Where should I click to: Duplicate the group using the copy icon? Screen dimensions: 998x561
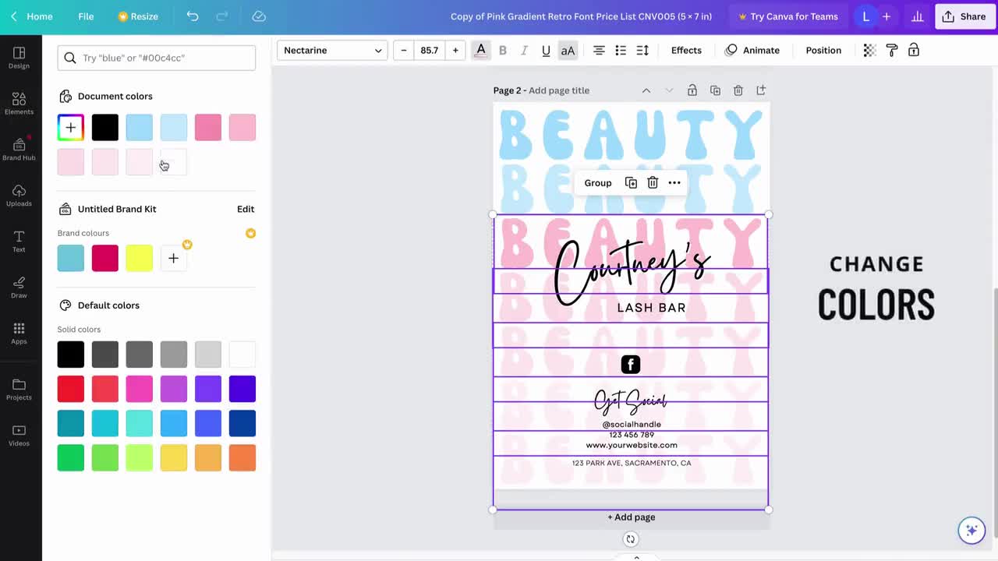[631, 182]
